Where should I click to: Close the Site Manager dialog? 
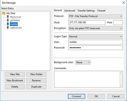coord(123,3)
